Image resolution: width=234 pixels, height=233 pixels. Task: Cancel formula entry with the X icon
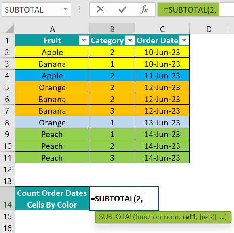tap(100, 9)
